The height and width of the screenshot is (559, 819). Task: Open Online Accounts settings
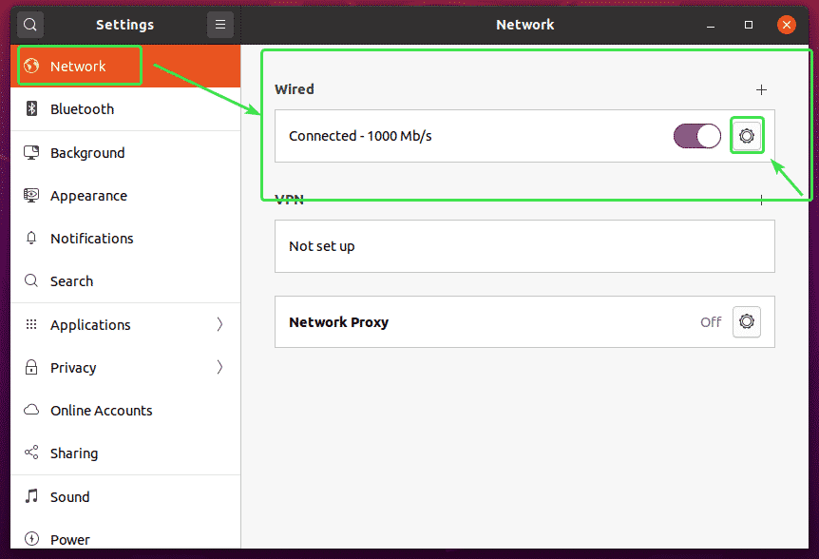click(101, 411)
